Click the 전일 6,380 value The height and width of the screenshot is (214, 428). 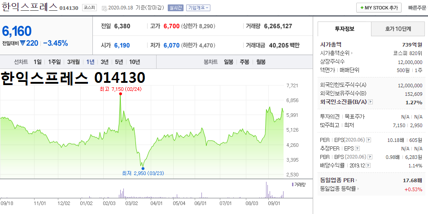(122, 26)
